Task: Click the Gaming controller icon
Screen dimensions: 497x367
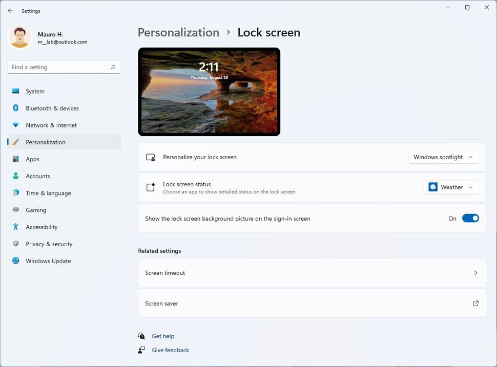Action: click(16, 210)
